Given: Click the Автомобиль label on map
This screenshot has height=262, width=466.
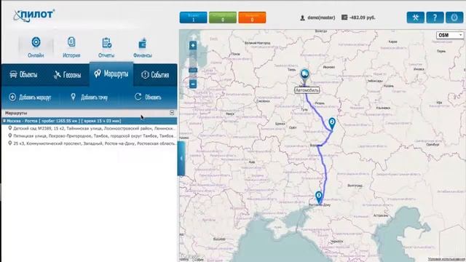Looking at the screenshot, I should coord(307,90).
